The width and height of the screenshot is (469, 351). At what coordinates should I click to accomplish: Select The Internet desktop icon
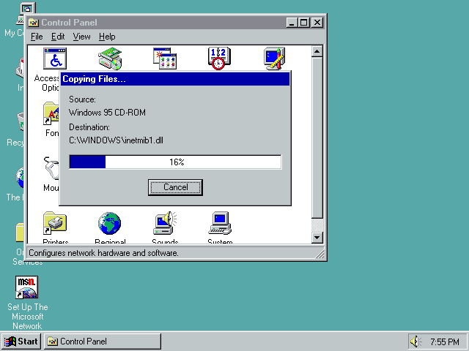coord(20,178)
